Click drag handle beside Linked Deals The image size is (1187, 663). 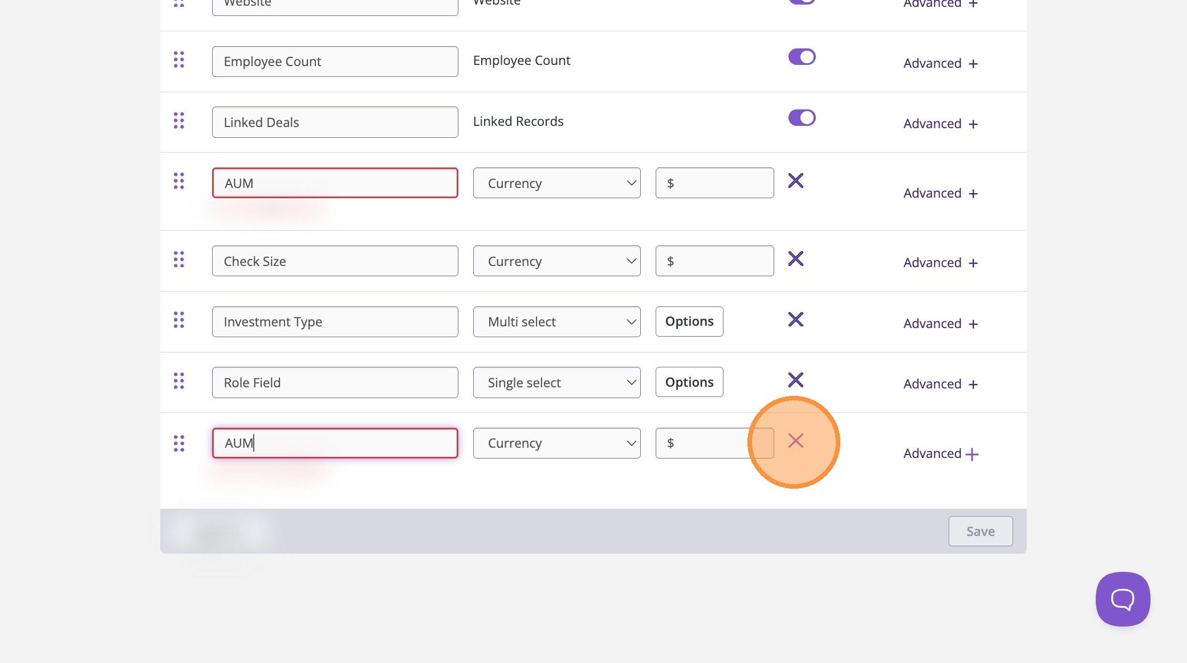(179, 121)
